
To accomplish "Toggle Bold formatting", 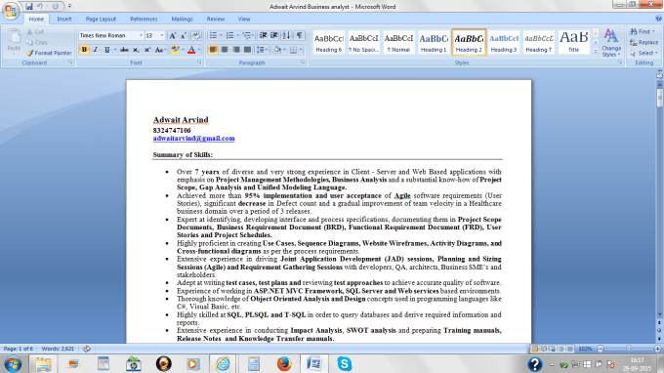I will tap(84, 50).
